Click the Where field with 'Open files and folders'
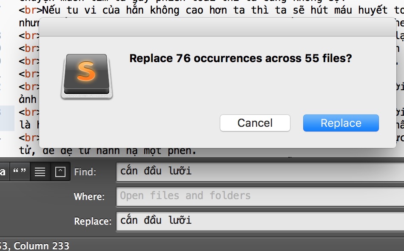This screenshot has height=251, width=404. pyautogui.click(x=259, y=196)
